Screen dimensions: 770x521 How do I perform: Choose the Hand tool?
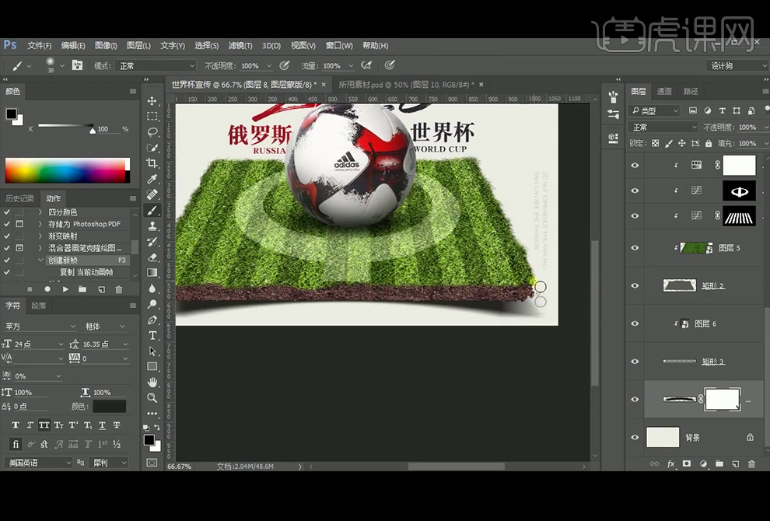[152, 382]
